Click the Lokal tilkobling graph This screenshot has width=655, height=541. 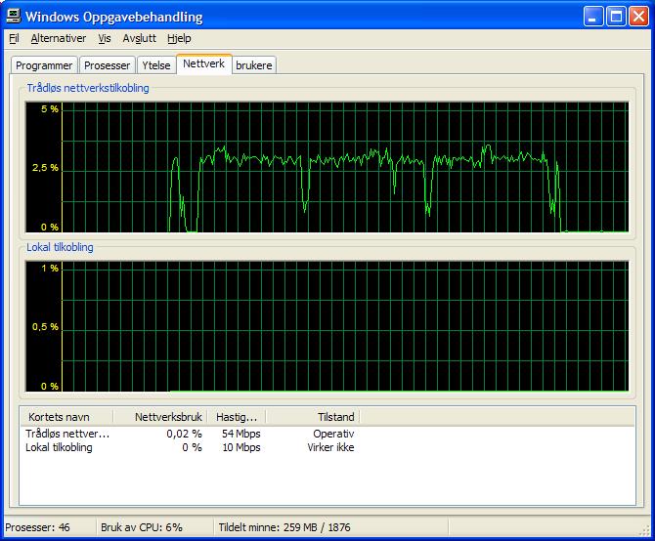pyautogui.click(x=327, y=326)
